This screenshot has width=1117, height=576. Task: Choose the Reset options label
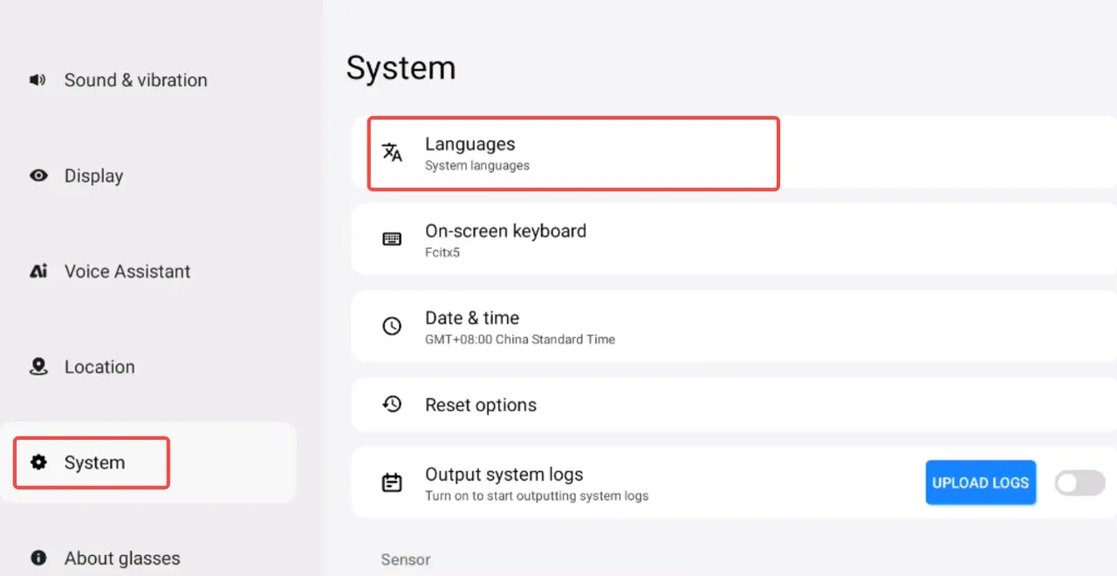click(x=480, y=405)
